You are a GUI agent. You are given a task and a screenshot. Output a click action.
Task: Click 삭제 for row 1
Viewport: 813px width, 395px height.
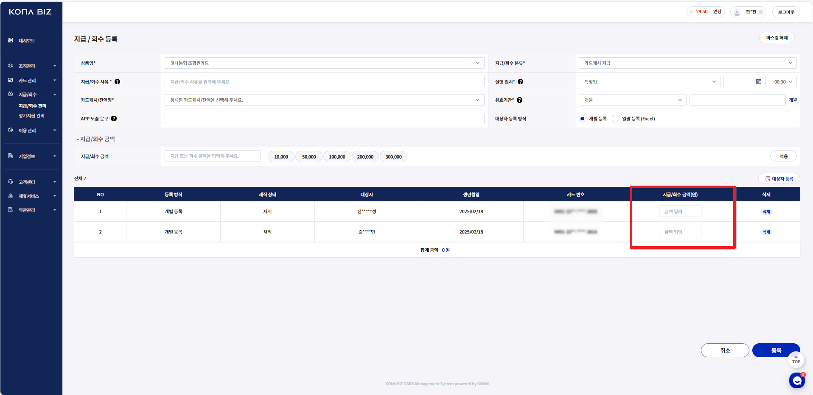766,211
